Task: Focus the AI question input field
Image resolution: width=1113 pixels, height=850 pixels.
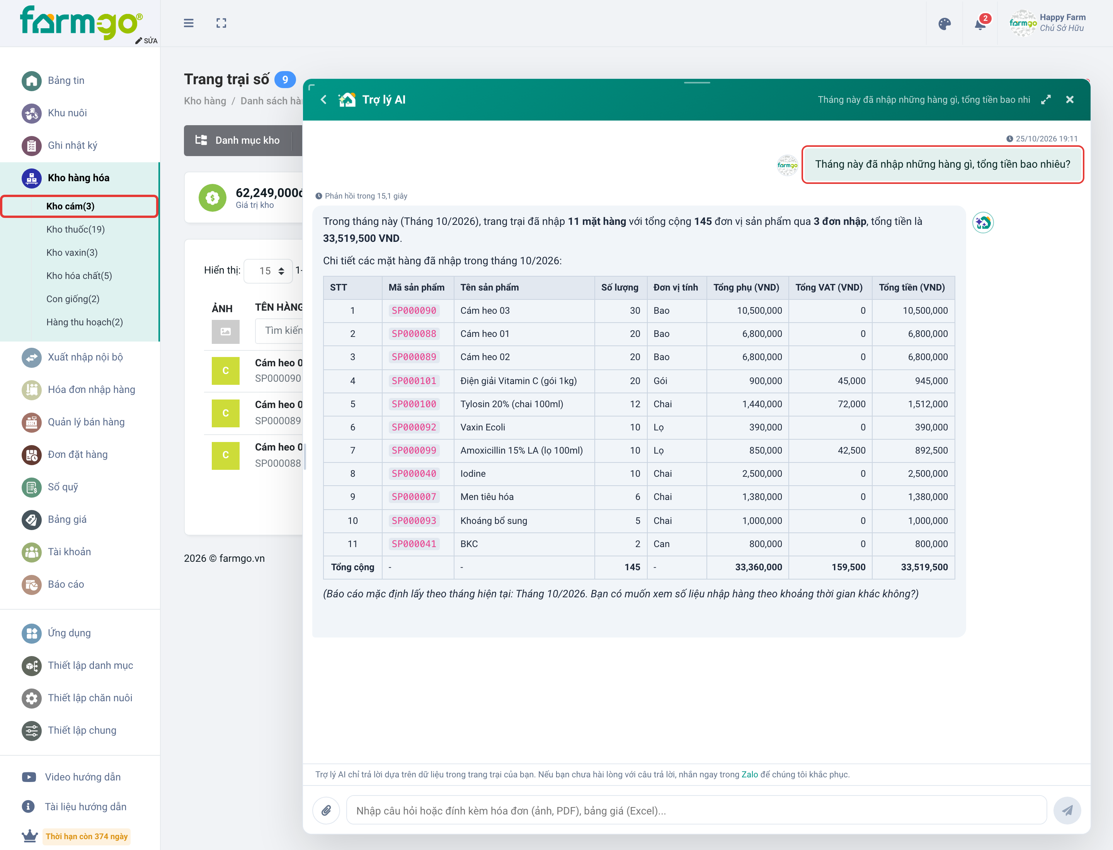Action: point(696,810)
